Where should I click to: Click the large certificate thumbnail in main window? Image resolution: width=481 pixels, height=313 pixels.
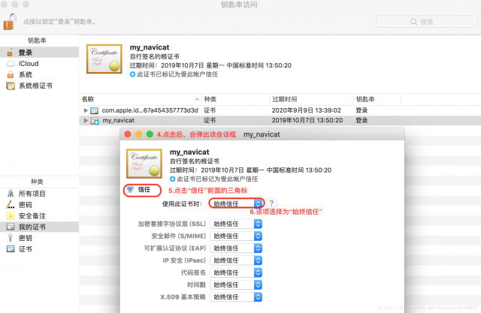click(104, 59)
